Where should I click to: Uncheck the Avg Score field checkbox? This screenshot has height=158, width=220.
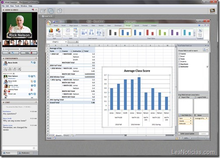pyautogui.click(x=179, y=64)
